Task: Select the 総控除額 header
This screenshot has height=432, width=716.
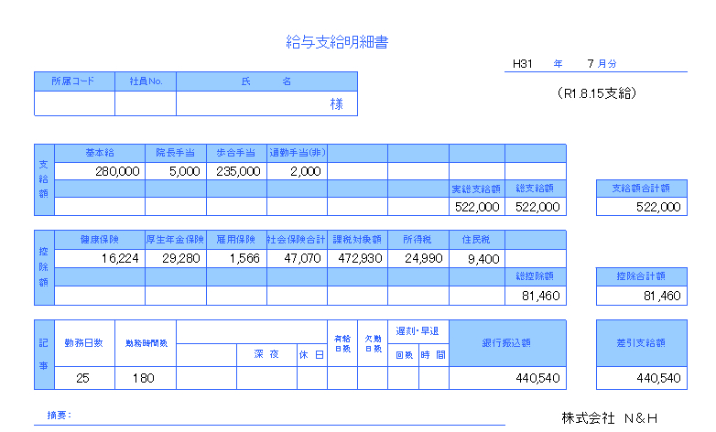Action: pyautogui.click(x=536, y=276)
